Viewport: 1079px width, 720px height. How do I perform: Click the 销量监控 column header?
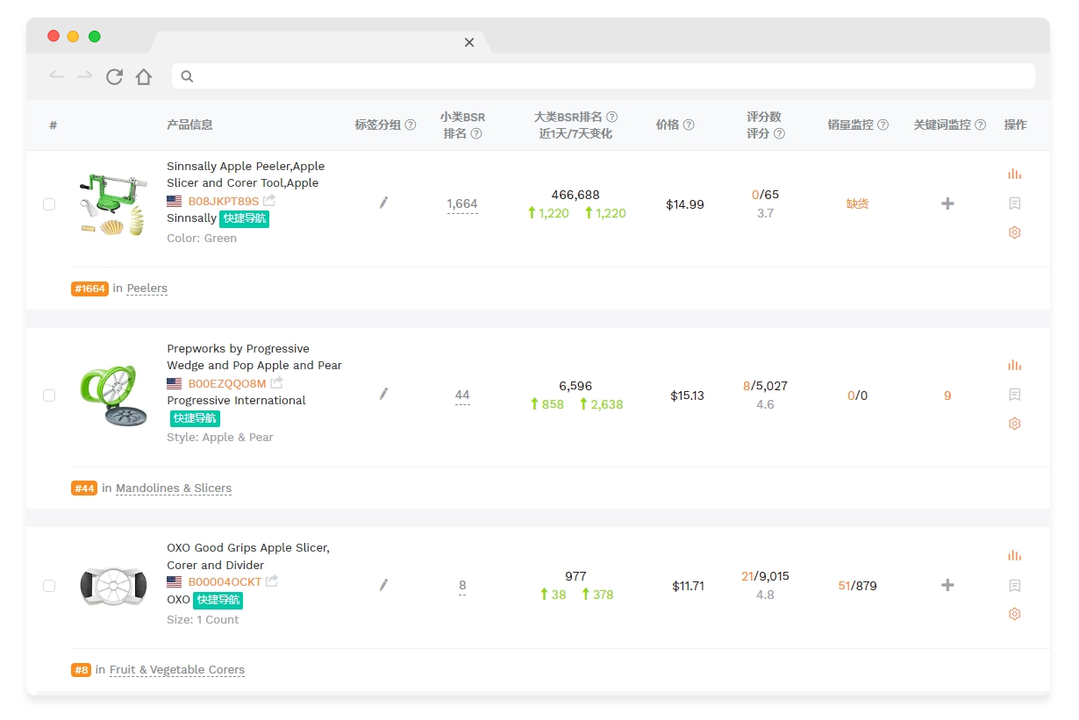coord(850,125)
